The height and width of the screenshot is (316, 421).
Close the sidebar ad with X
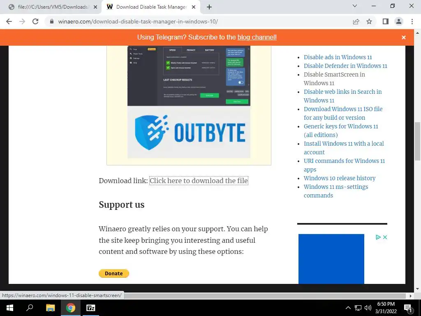(385, 237)
